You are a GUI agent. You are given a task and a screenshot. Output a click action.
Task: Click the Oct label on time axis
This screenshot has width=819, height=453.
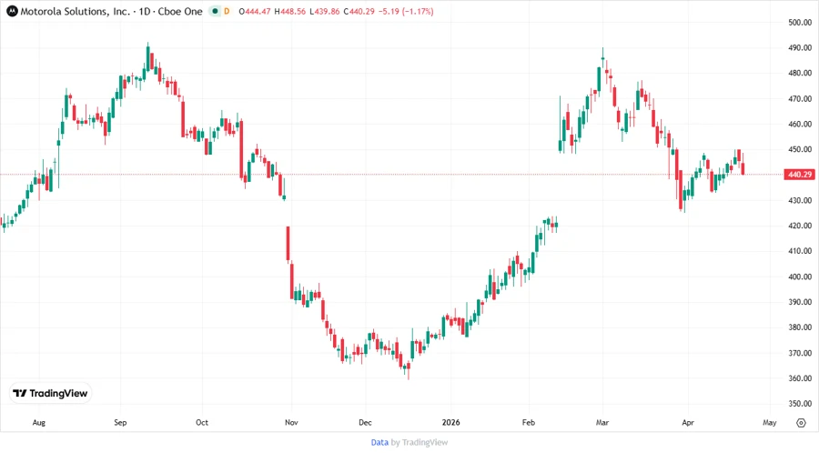coord(202,423)
